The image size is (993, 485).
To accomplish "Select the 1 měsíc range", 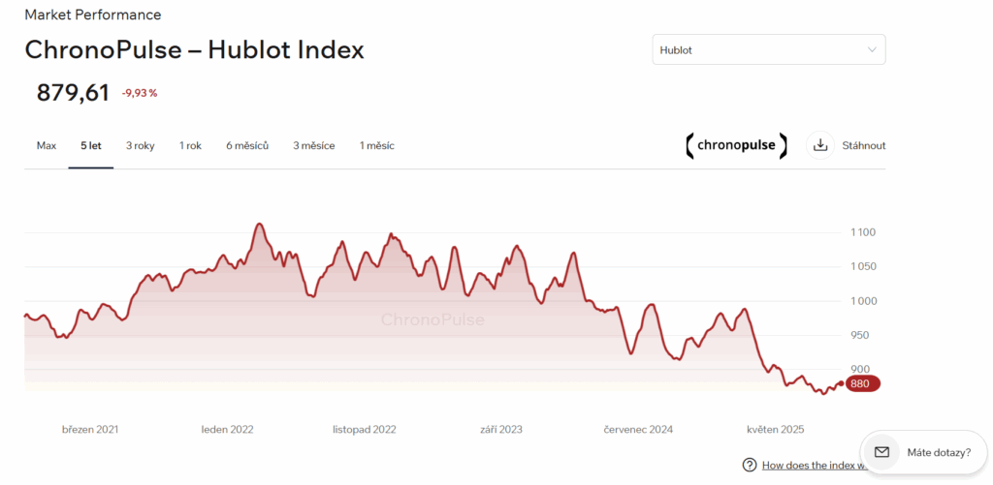I will pos(377,146).
